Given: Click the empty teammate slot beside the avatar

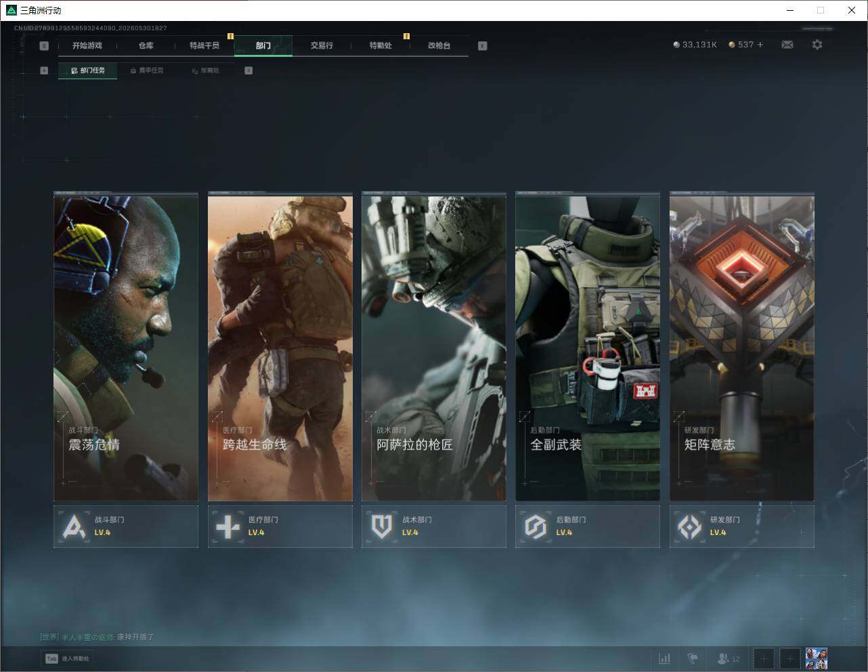Looking at the screenshot, I should tap(789, 658).
